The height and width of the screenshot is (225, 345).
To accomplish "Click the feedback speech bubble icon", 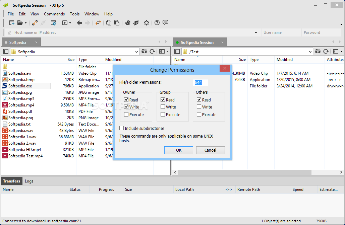I will coord(165,22).
